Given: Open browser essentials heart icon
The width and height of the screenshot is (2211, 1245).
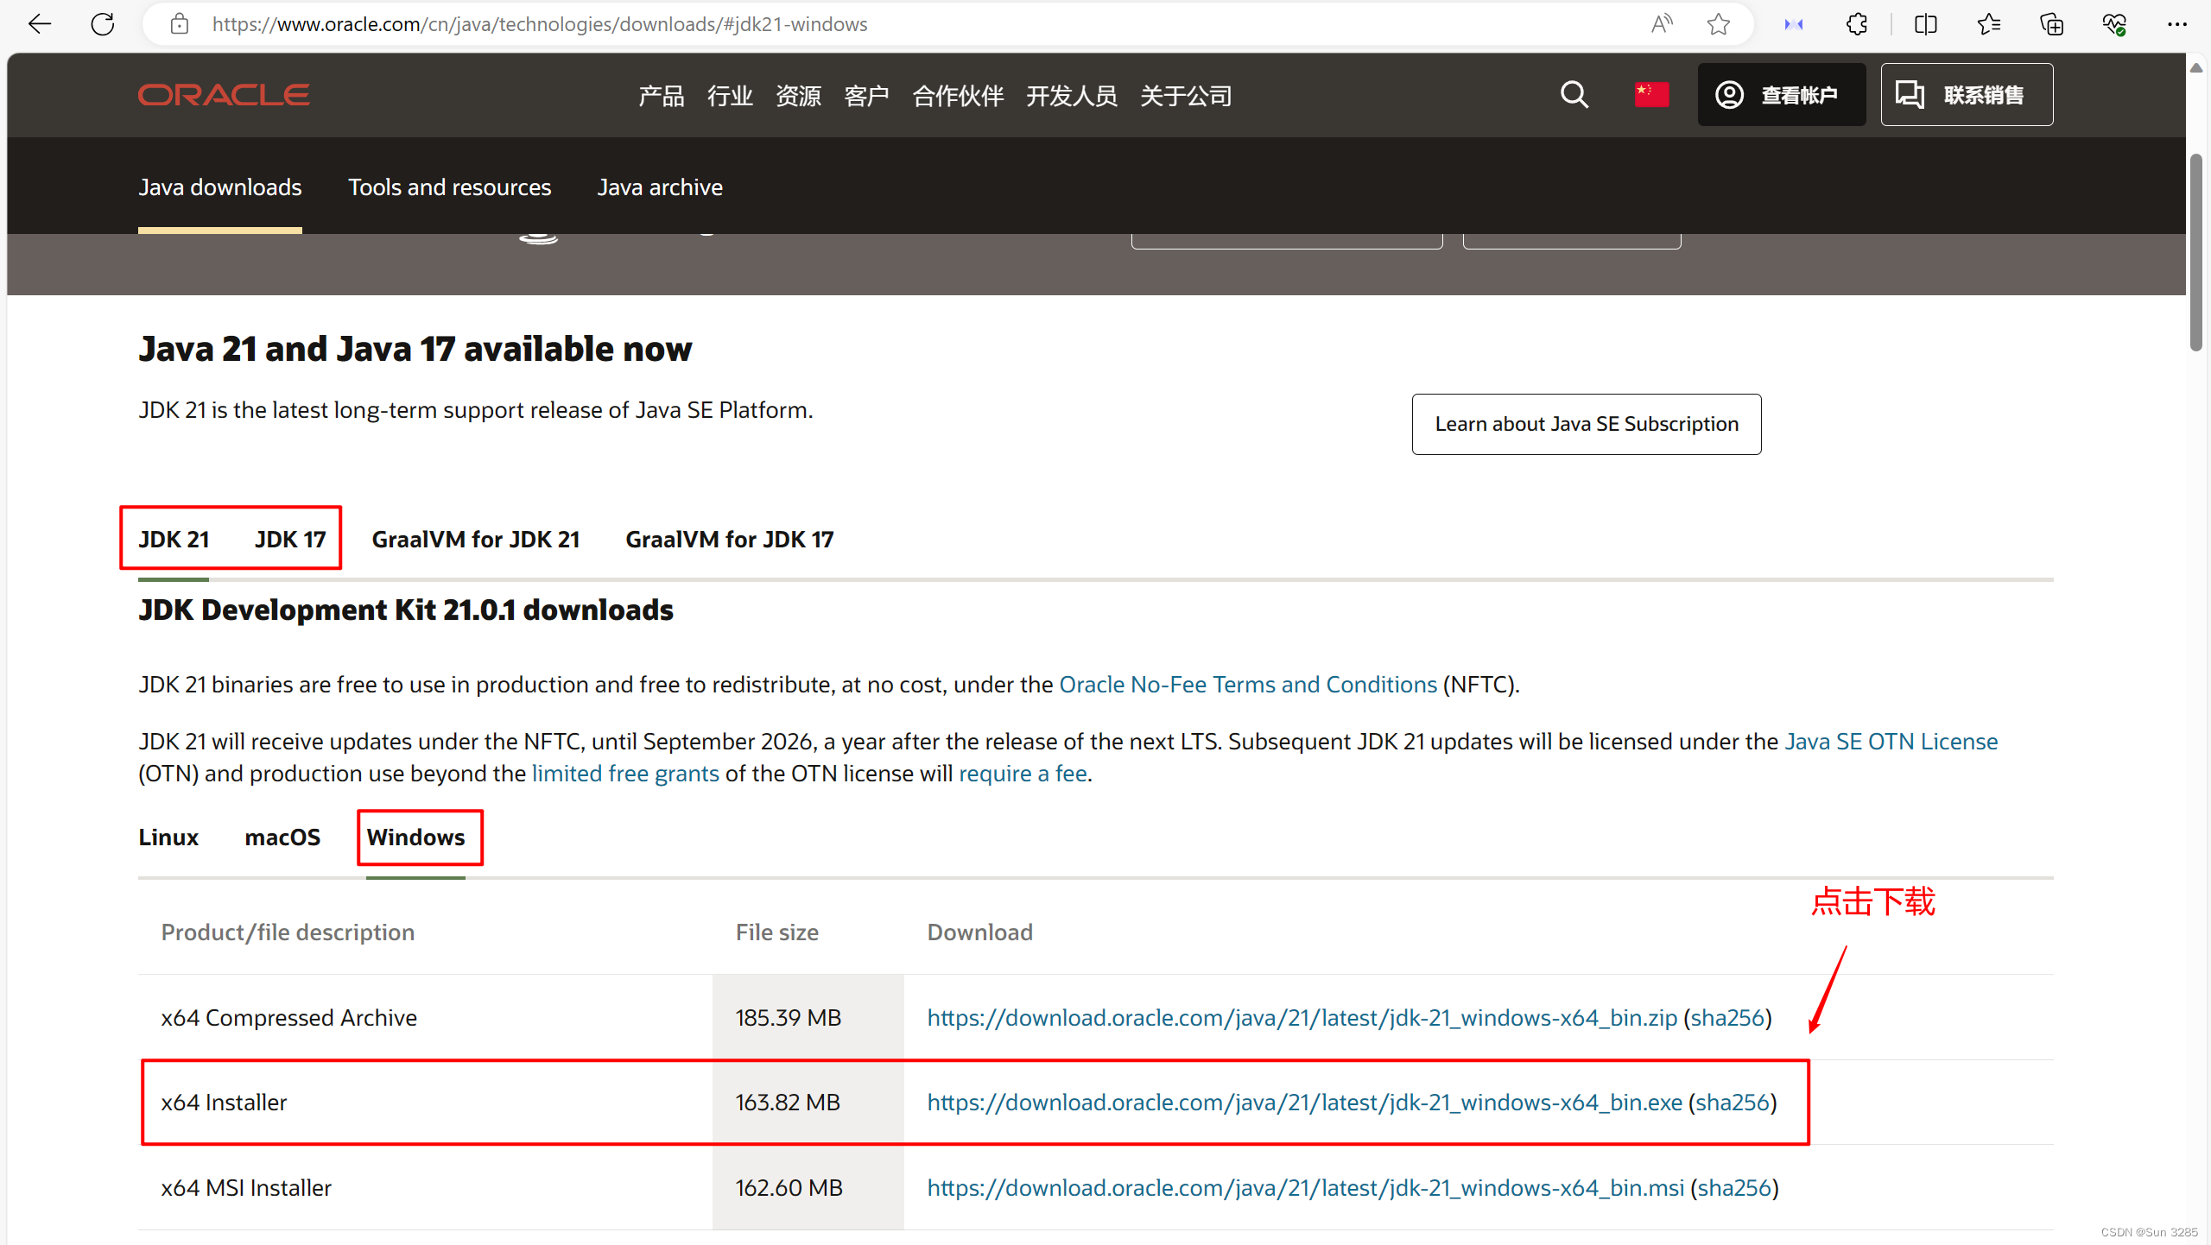Looking at the screenshot, I should point(2114,24).
